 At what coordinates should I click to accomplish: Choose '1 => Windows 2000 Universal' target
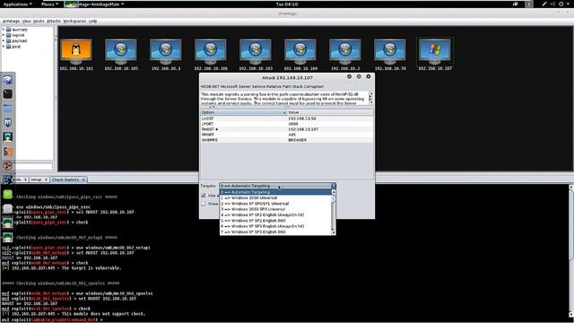275,197
